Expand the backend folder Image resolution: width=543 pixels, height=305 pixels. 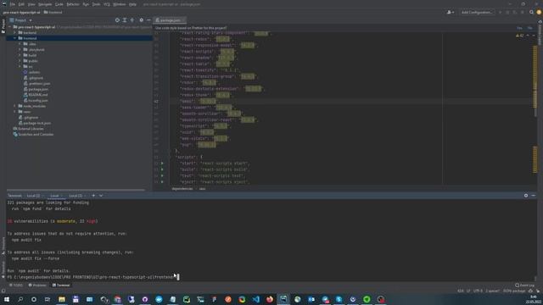pyautogui.click(x=15, y=32)
